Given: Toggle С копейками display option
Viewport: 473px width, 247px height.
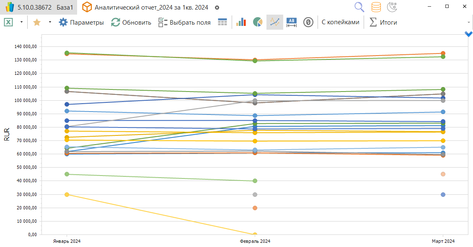Looking at the screenshot, I should point(341,22).
